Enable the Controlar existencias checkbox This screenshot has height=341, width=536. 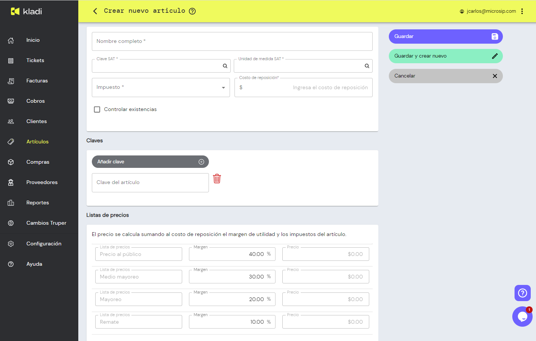97,110
